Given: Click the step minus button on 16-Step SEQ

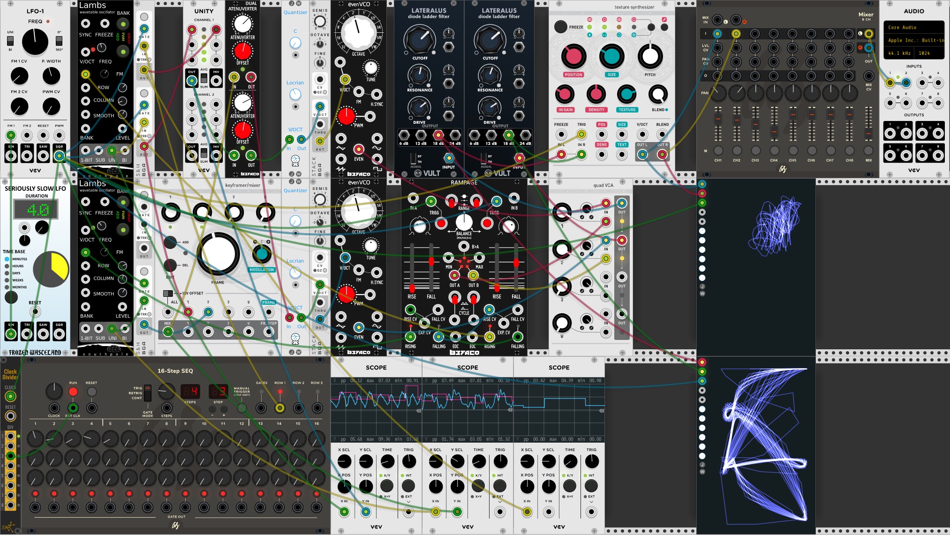Looking at the screenshot, I should (212, 409).
